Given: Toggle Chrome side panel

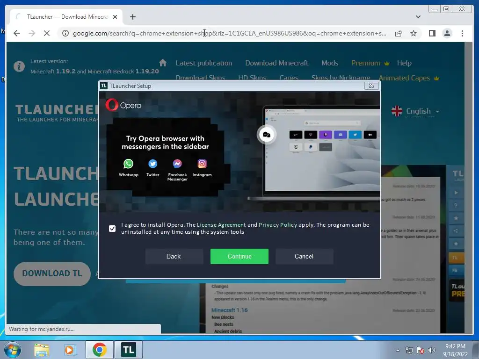Looking at the screenshot, I should pos(432,33).
